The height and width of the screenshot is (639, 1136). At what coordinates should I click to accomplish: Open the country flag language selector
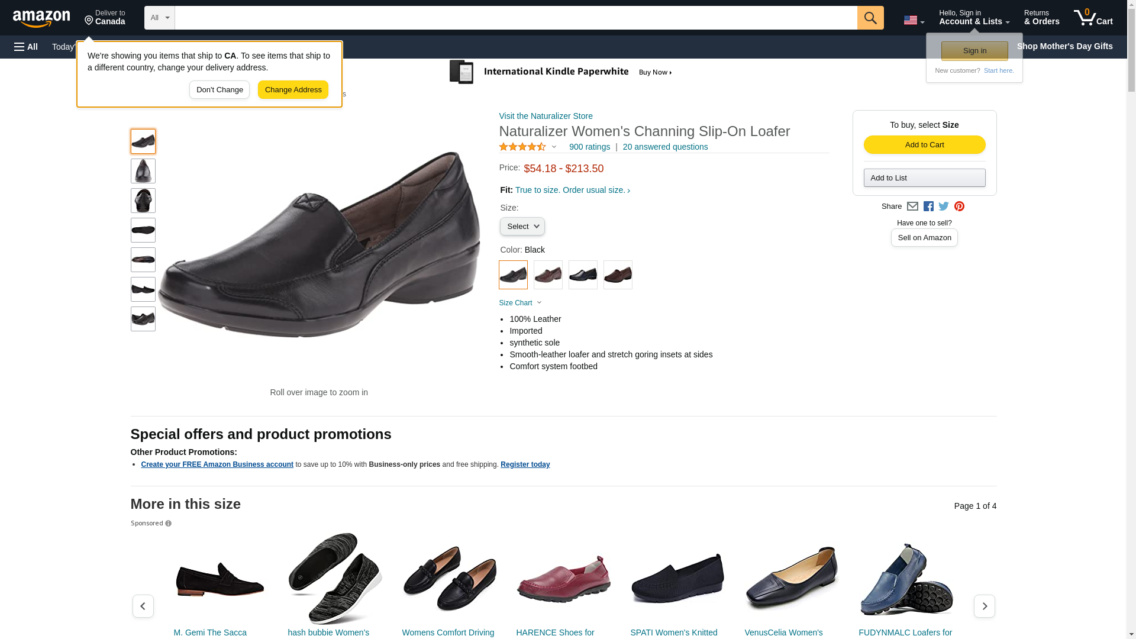tap(914, 20)
